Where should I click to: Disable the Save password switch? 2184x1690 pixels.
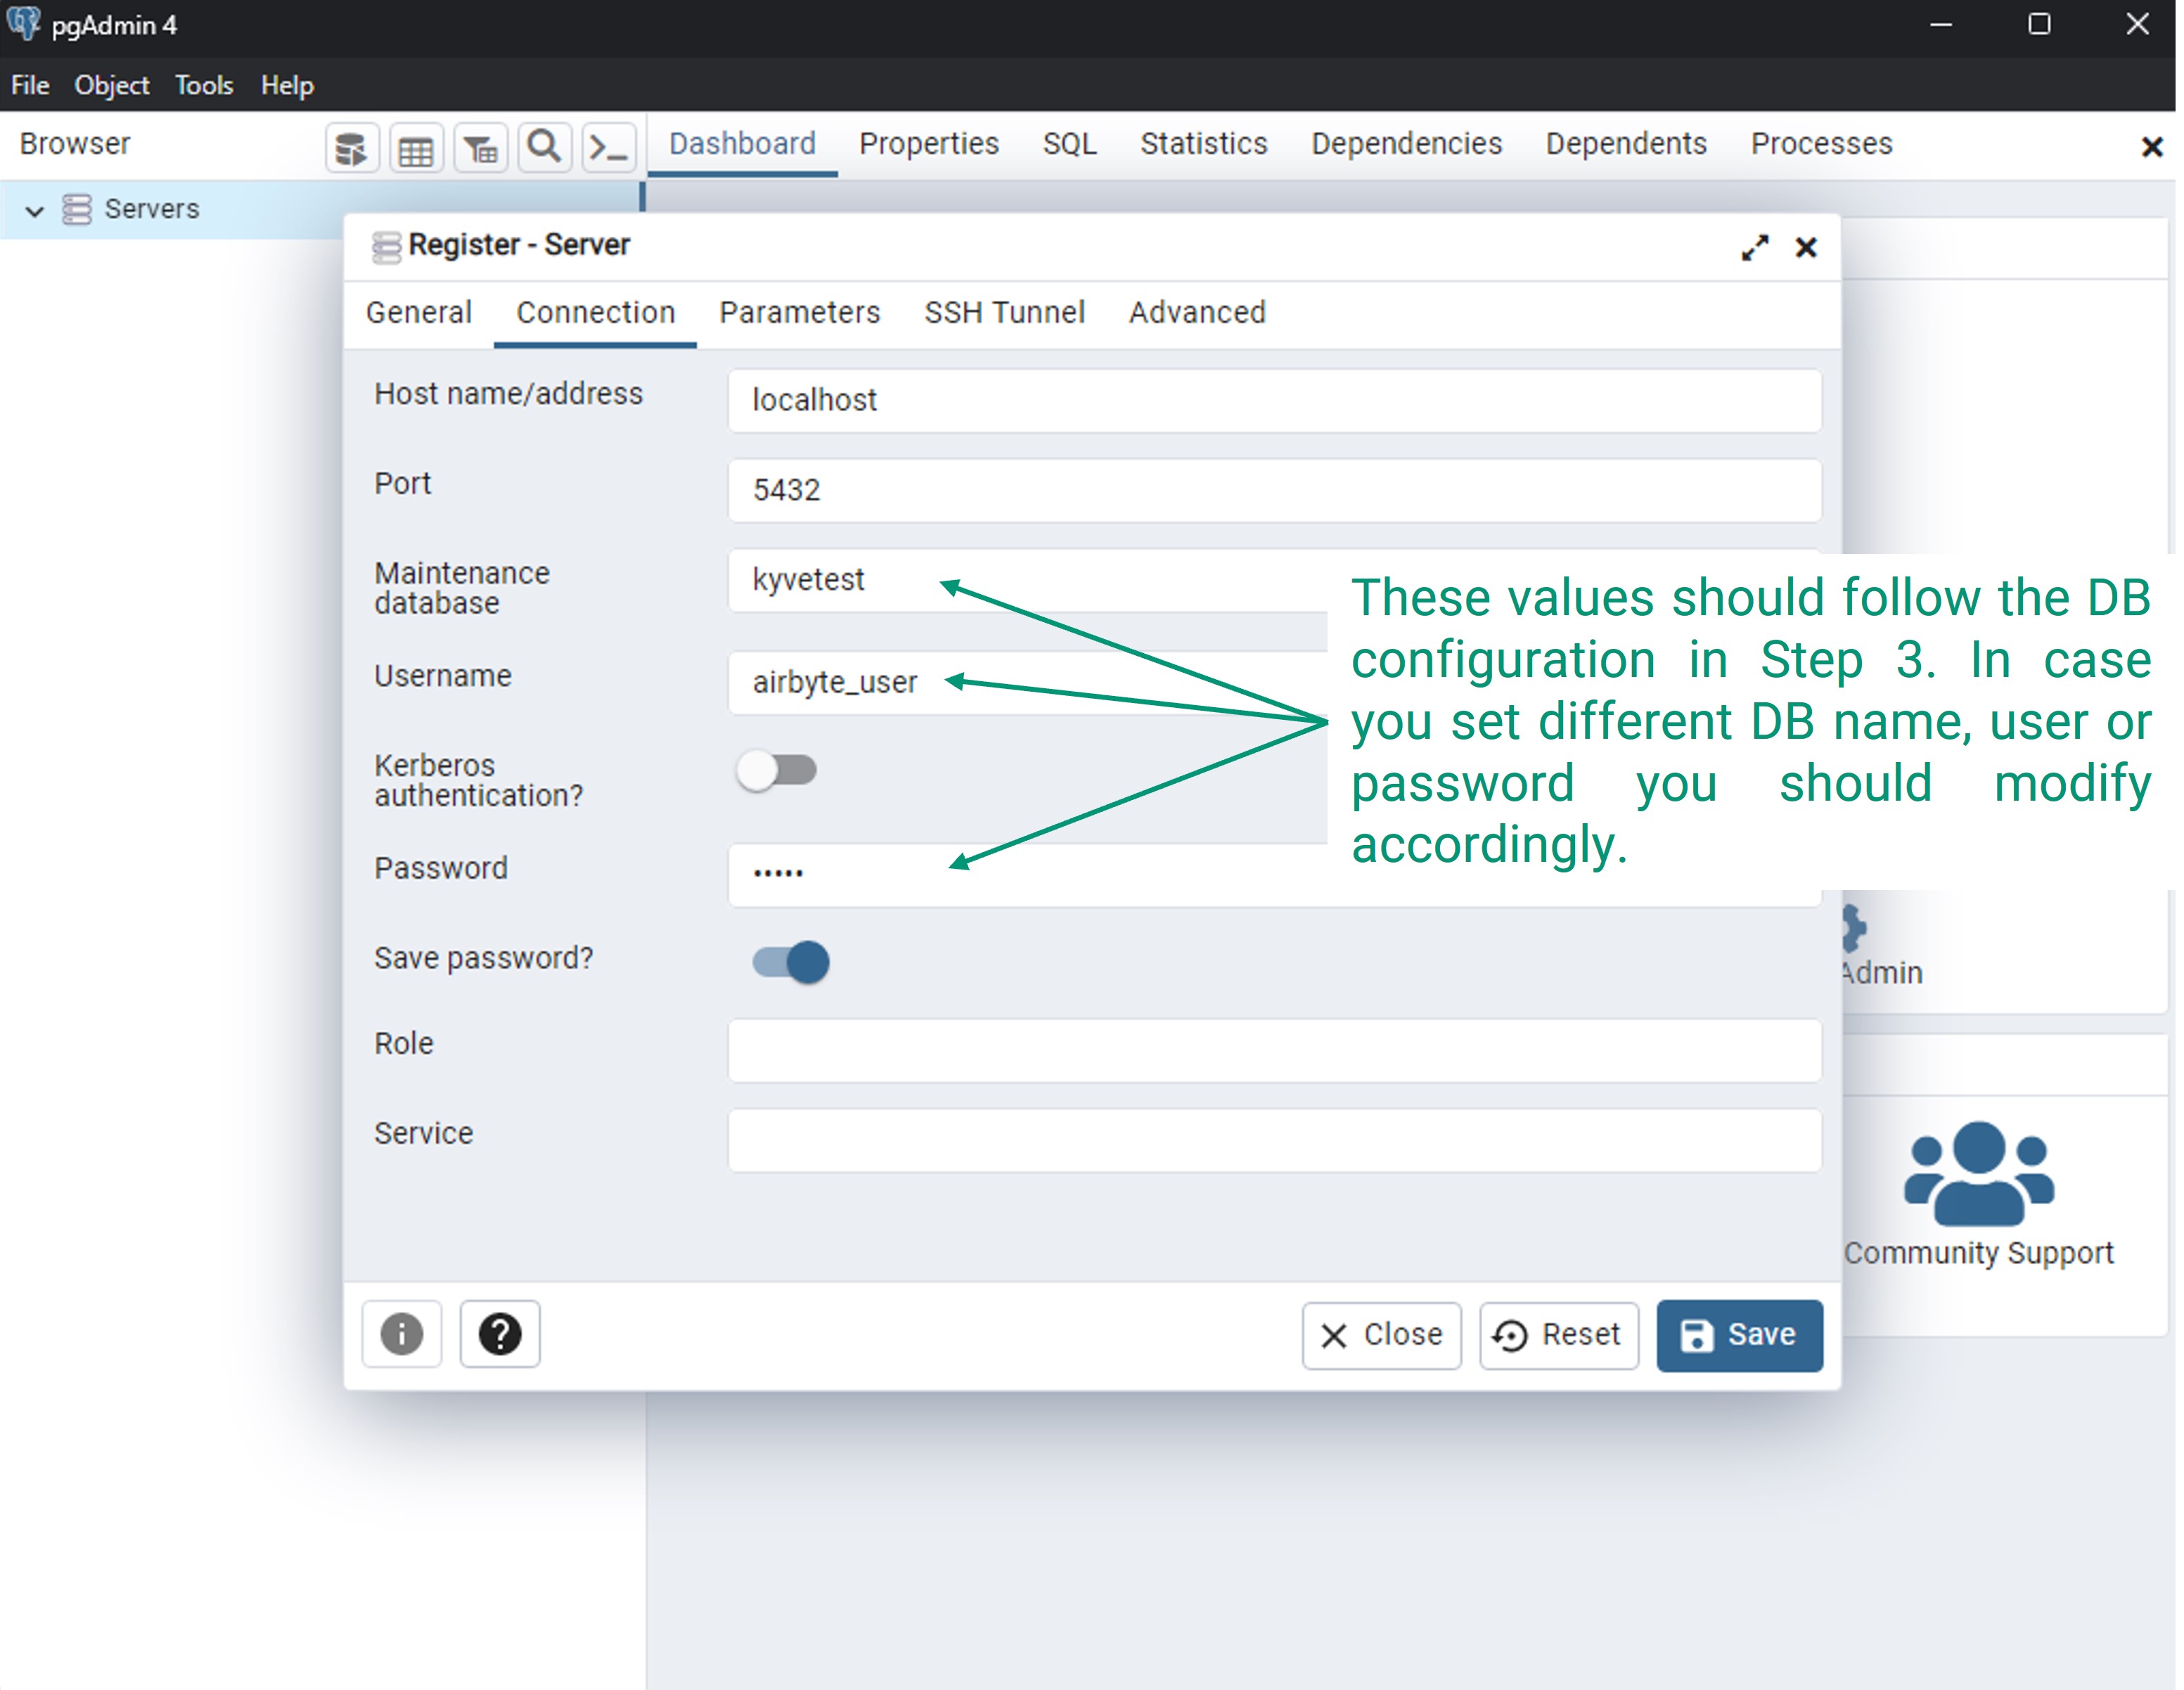pyautogui.click(x=791, y=962)
